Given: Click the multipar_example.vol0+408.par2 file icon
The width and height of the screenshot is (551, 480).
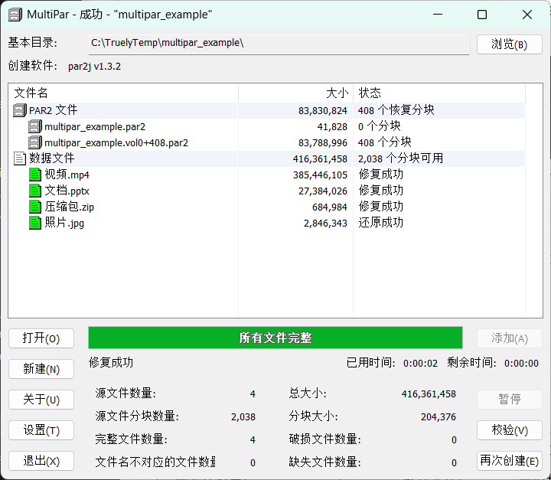Looking at the screenshot, I should tap(35, 142).
